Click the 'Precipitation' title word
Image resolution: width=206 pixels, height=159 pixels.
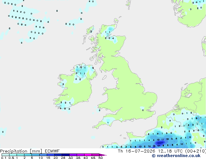pos(14,151)
